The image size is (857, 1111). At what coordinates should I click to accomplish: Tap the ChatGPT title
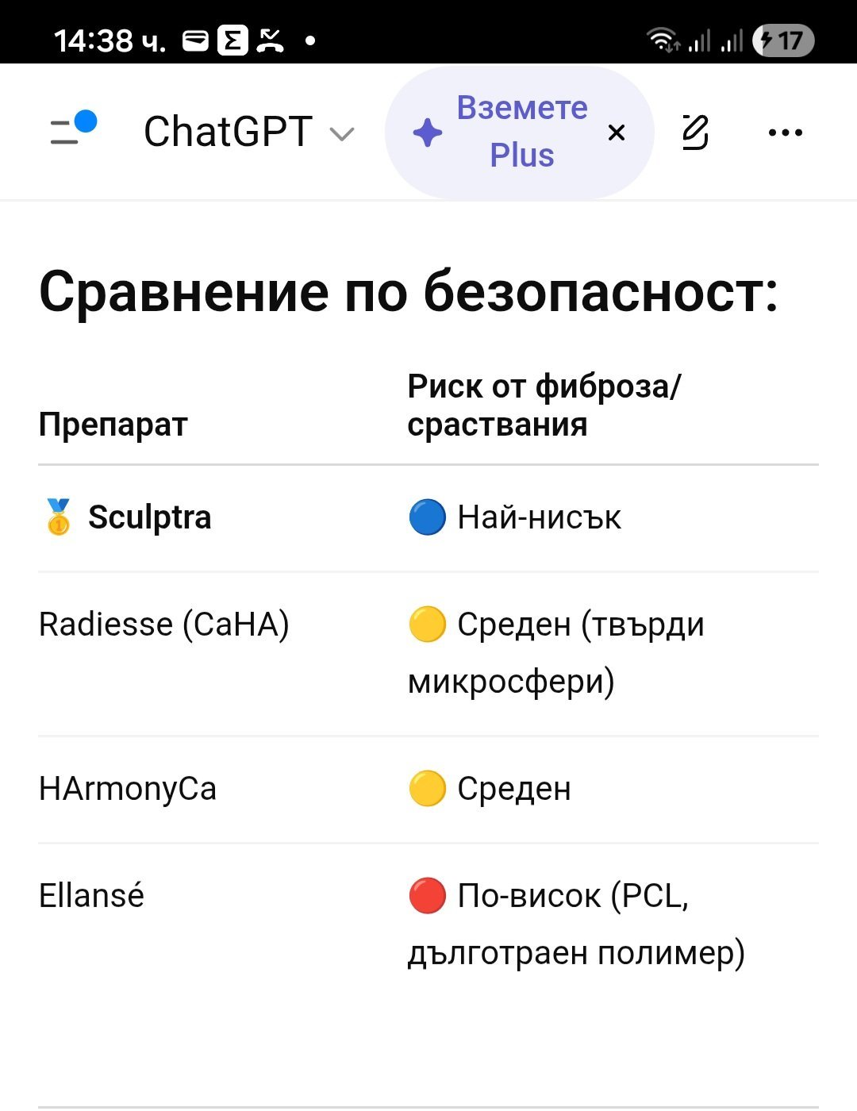pyautogui.click(x=229, y=132)
